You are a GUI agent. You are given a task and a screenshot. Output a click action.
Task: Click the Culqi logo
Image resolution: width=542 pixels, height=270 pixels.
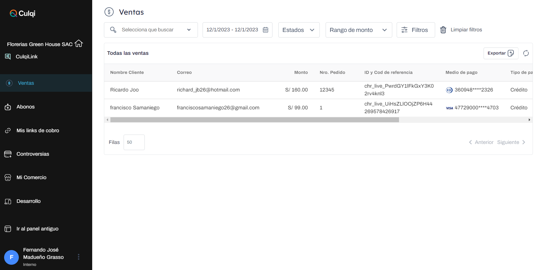[x=23, y=13]
